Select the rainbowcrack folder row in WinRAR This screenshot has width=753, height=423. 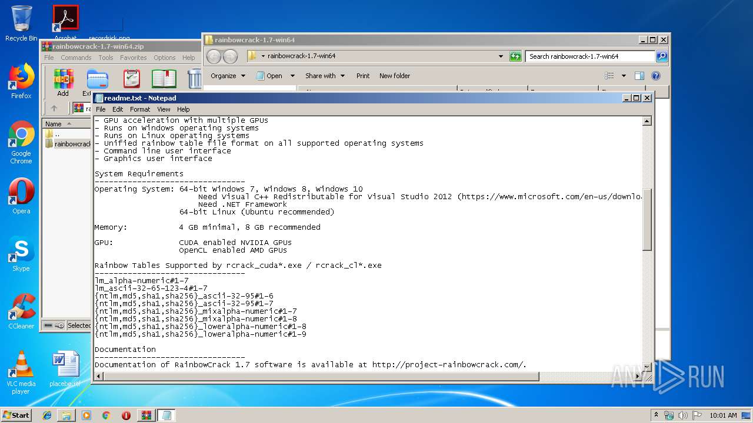[68, 144]
